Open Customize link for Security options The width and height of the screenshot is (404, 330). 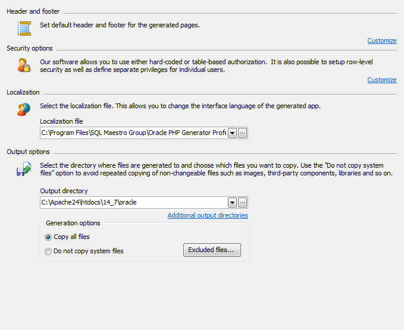(x=381, y=80)
